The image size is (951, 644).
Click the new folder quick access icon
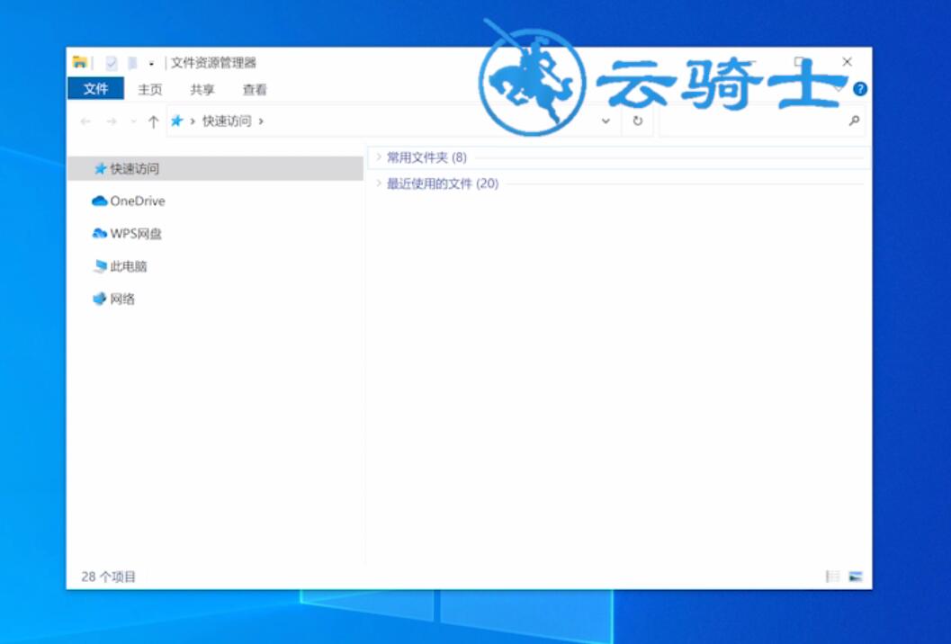131,62
